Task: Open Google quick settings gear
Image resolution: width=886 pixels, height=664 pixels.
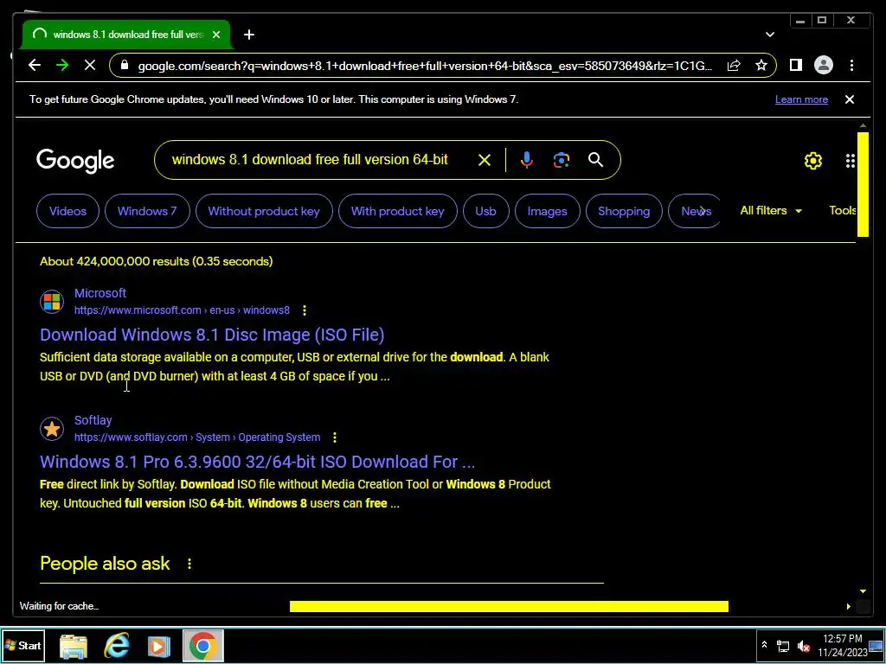Action: [813, 161]
